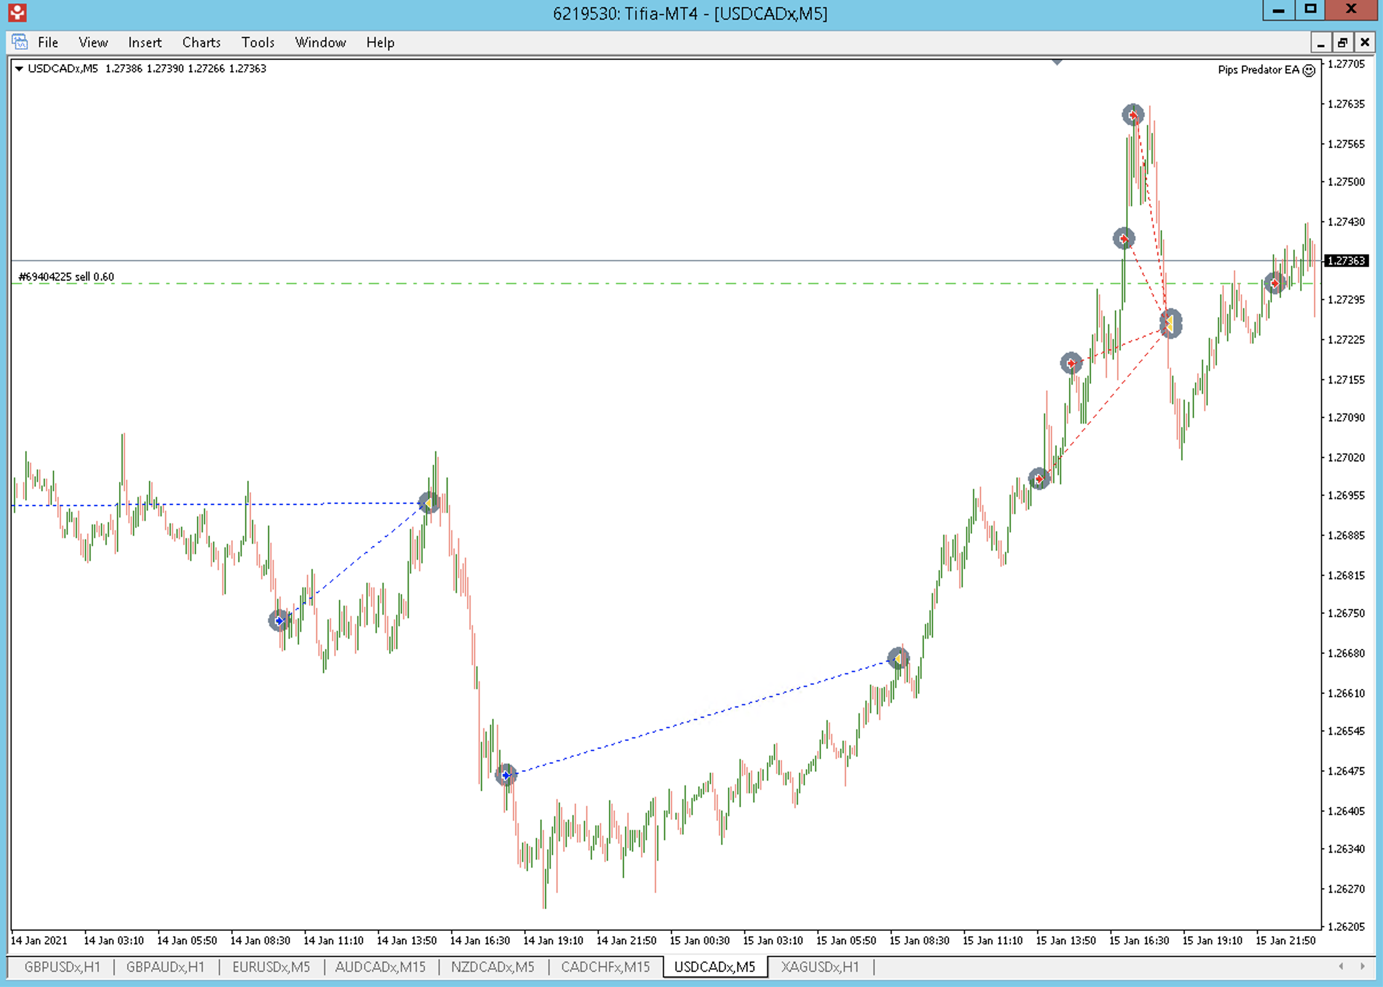Switch to the XAGUSDx,H1 chart tab
The height and width of the screenshot is (987, 1383).
pos(820,967)
